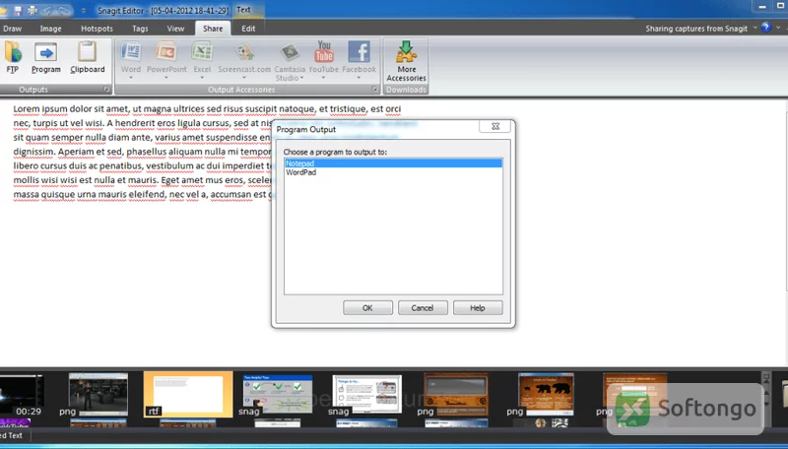
Task: Open the Edit ribbon tab
Action: coord(248,29)
